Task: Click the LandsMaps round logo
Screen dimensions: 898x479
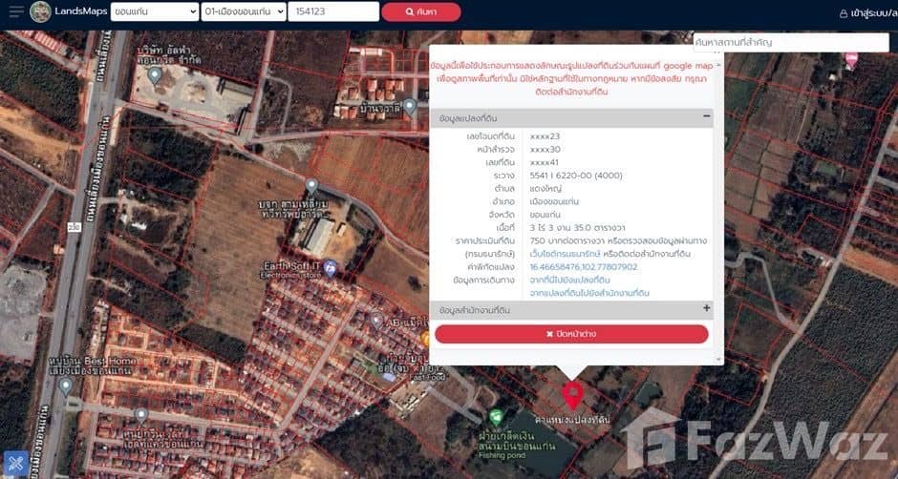Action: click(x=40, y=12)
